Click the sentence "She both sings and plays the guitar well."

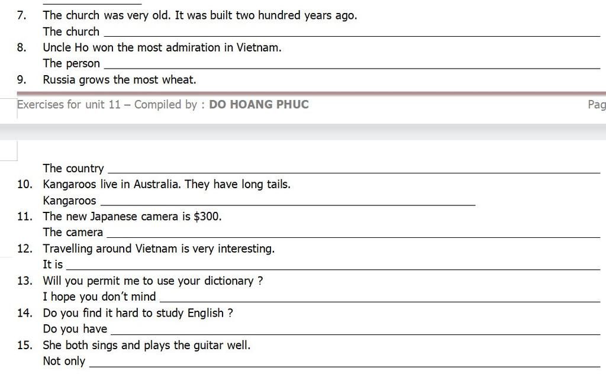[x=147, y=345]
